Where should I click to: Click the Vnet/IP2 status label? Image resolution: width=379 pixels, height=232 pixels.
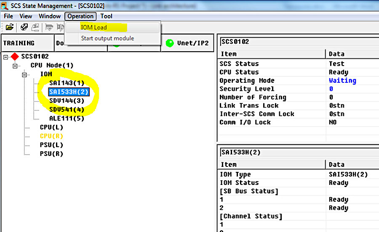[x=193, y=43]
